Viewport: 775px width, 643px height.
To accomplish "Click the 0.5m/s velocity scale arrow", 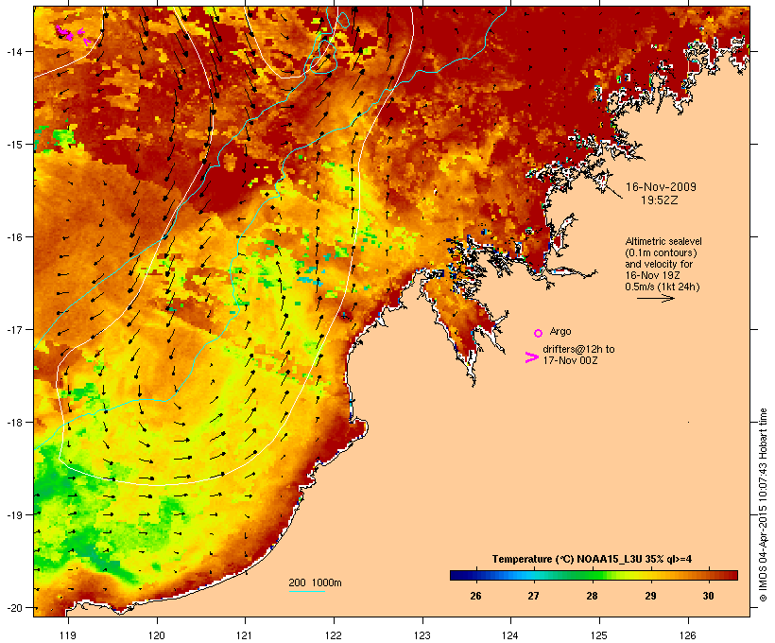I will [655, 298].
